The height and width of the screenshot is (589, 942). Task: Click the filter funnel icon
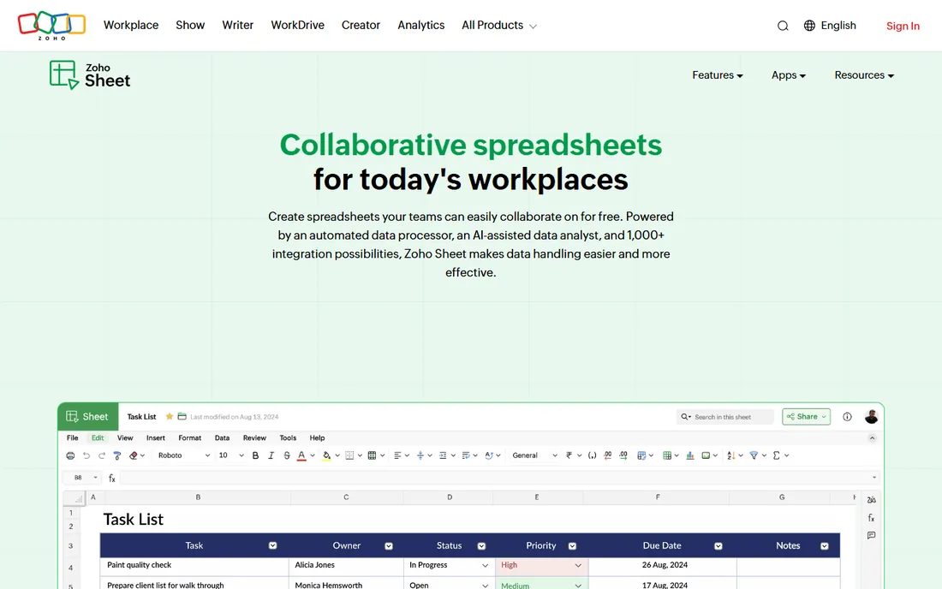[754, 455]
